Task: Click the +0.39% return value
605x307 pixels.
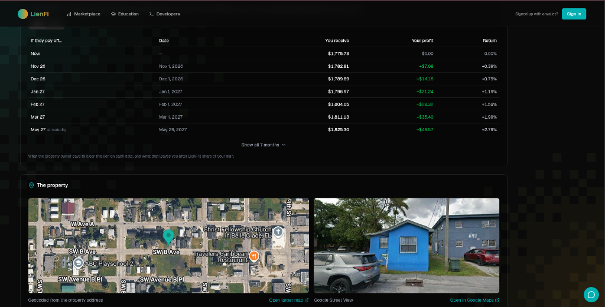Action: [489, 66]
